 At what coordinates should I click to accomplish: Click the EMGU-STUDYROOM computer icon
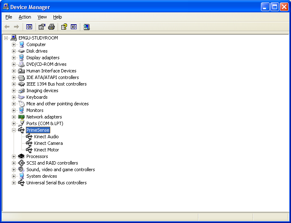14,38
